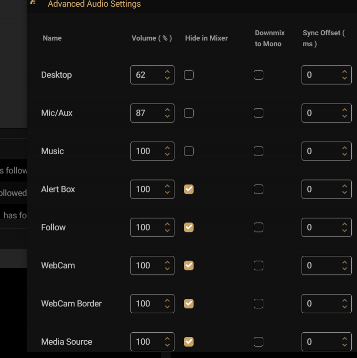Click the Hide in Mixer column header
The height and width of the screenshot is (358, 357).
[206, 38]
